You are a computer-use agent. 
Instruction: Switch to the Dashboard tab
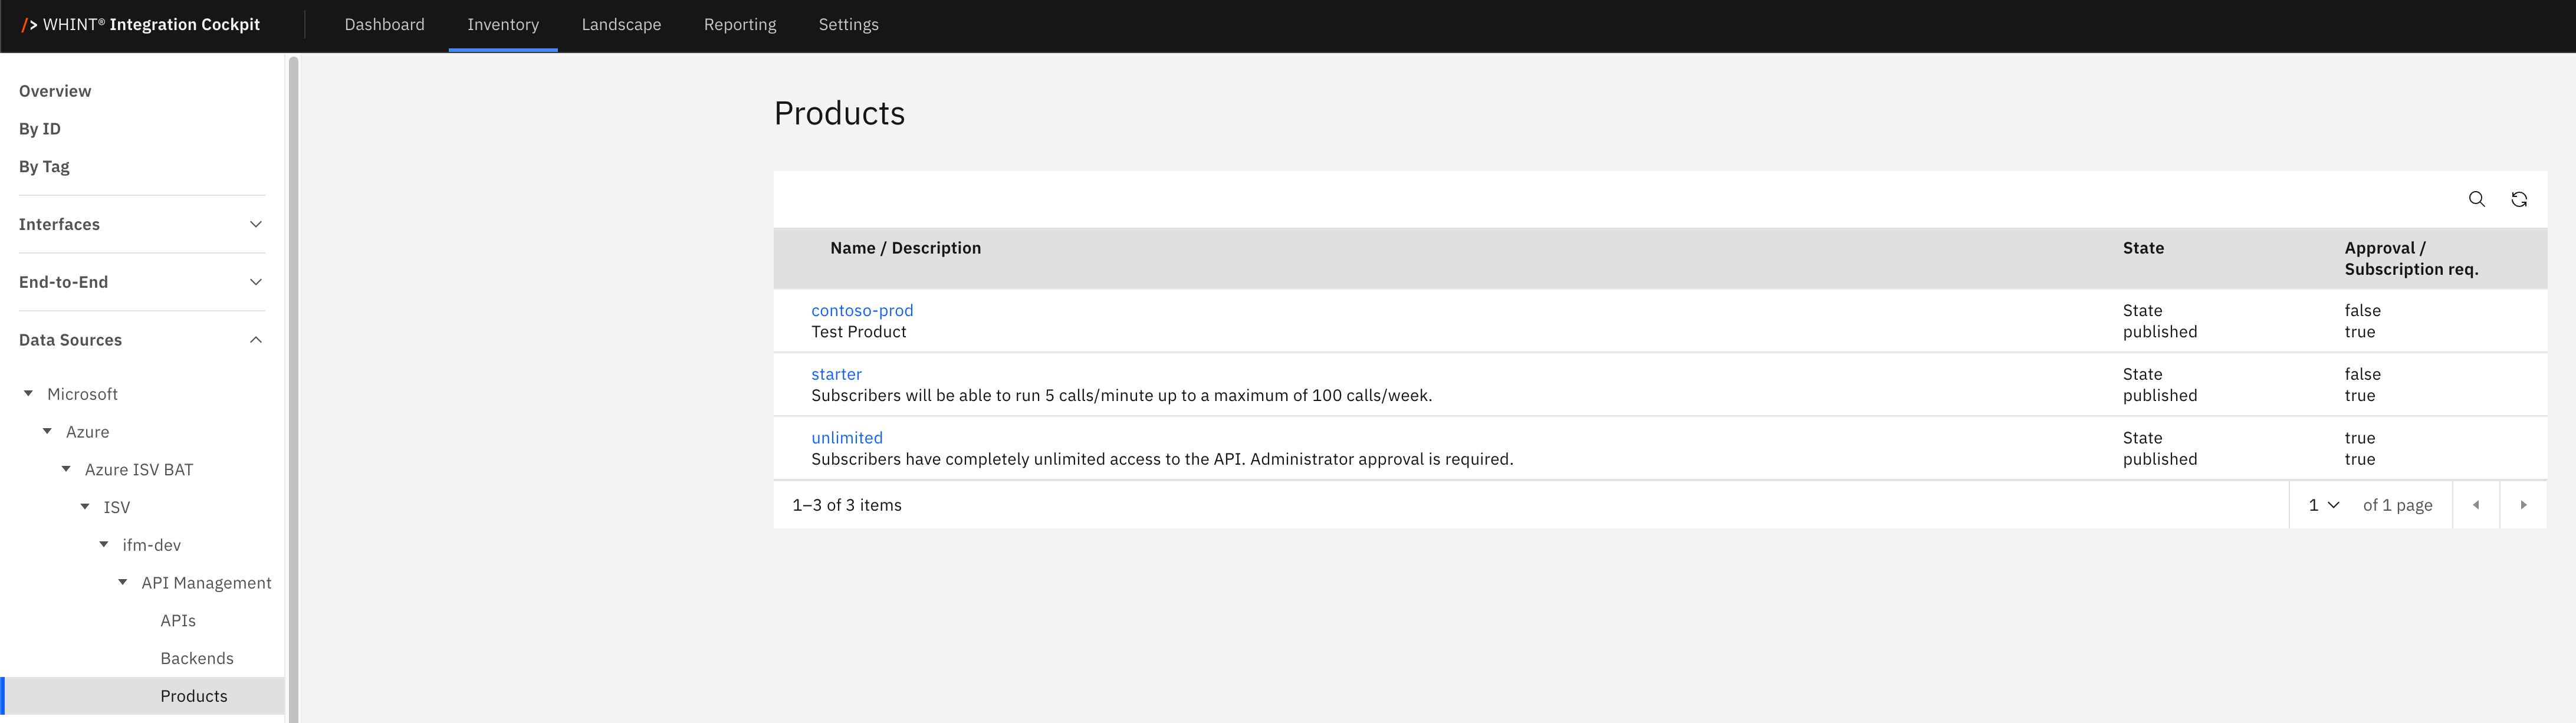[x=384, y=25]
